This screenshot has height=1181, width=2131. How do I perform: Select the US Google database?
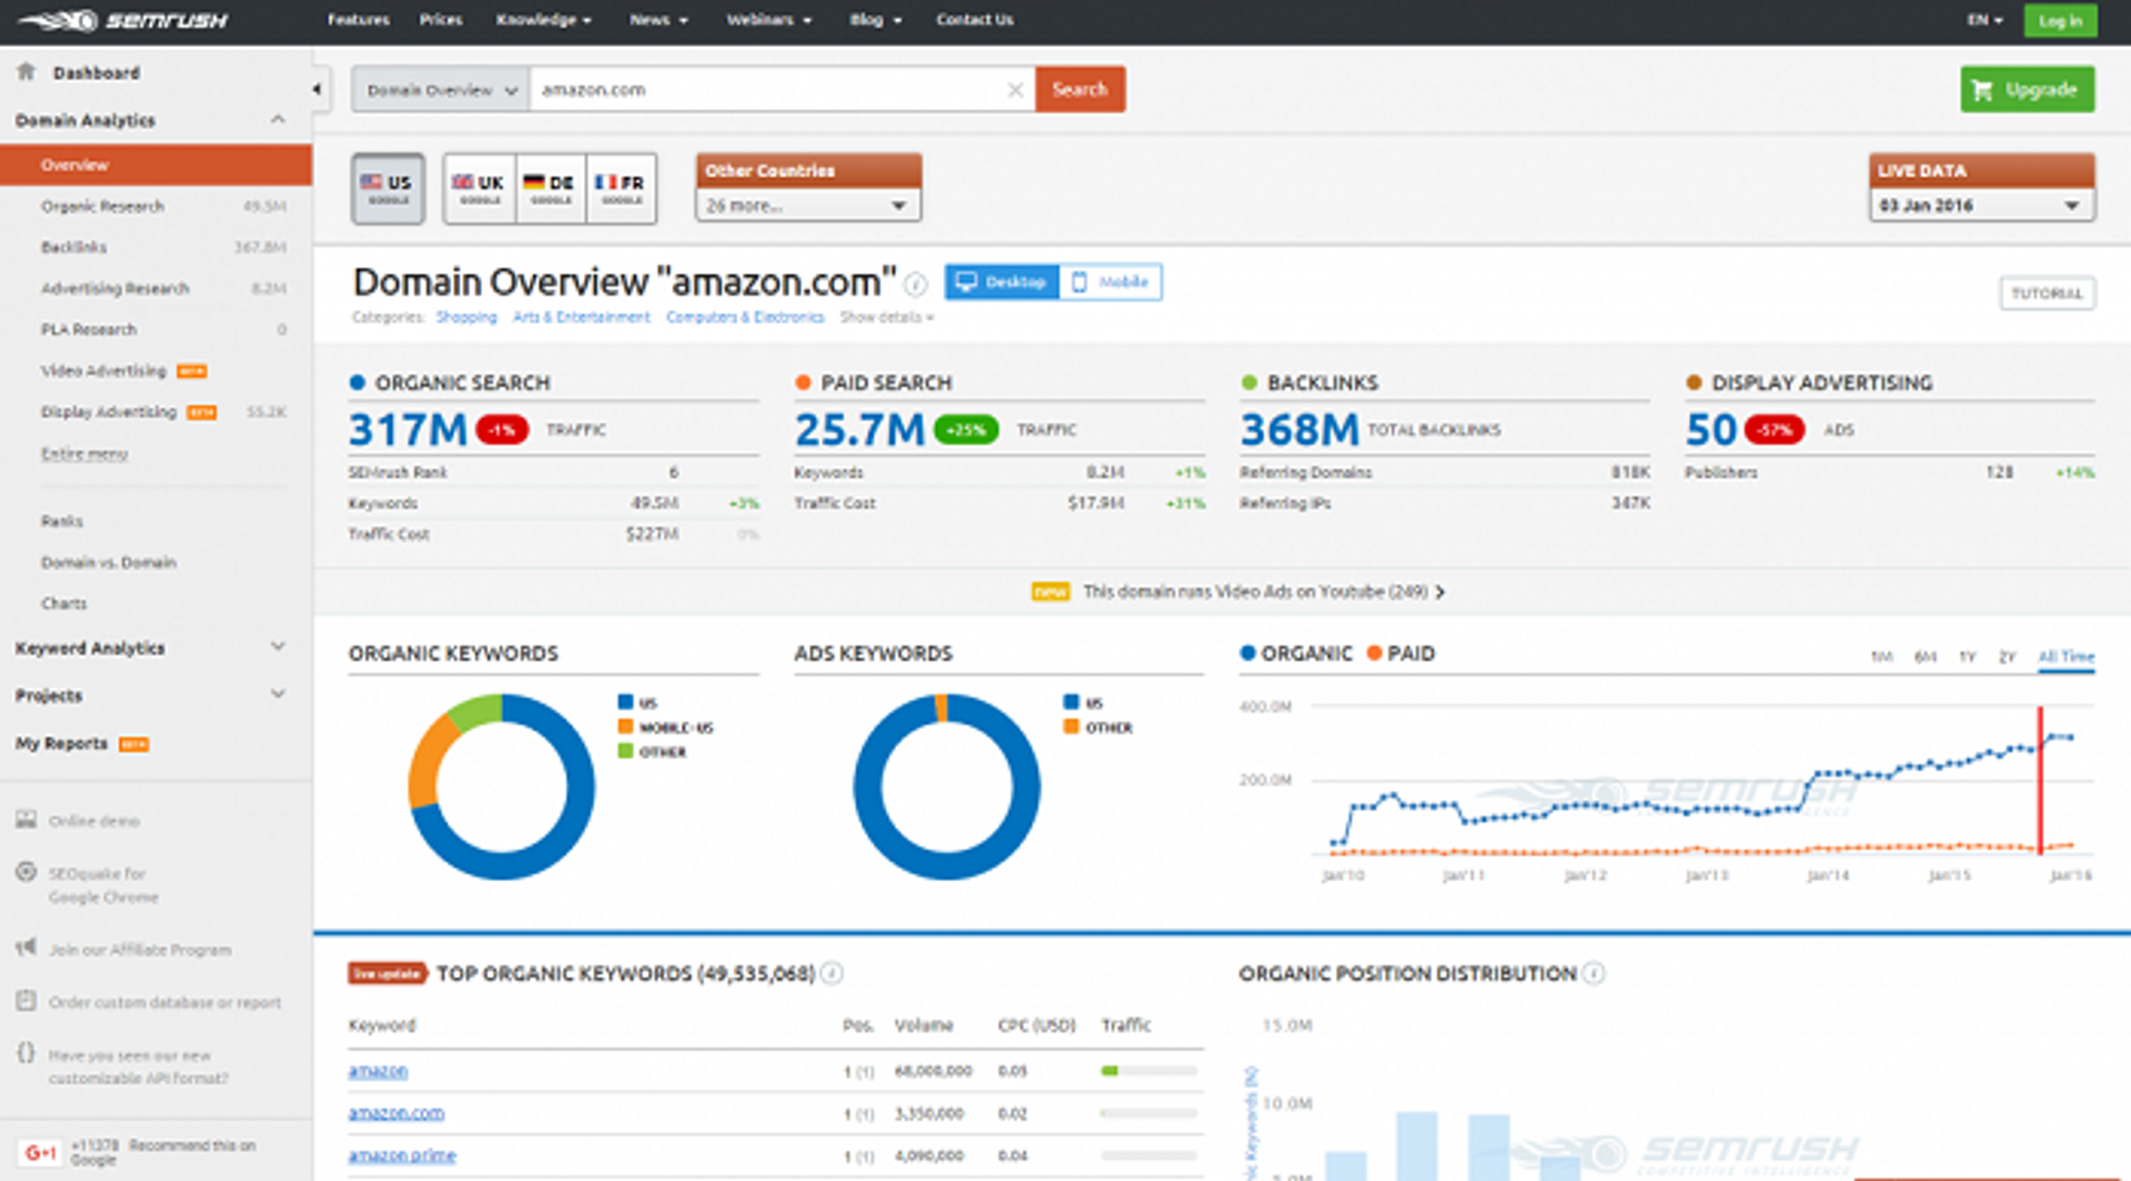pos(388,189)
